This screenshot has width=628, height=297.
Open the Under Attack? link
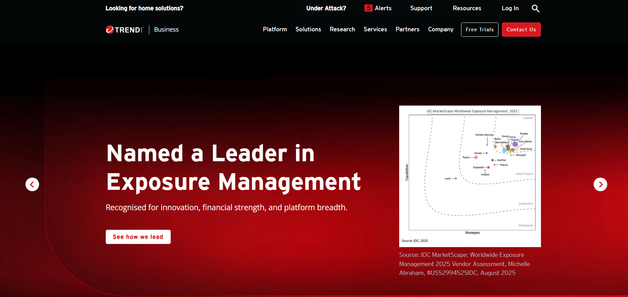326,8
